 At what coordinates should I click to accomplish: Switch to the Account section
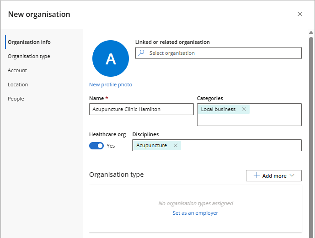coord(17,70)
